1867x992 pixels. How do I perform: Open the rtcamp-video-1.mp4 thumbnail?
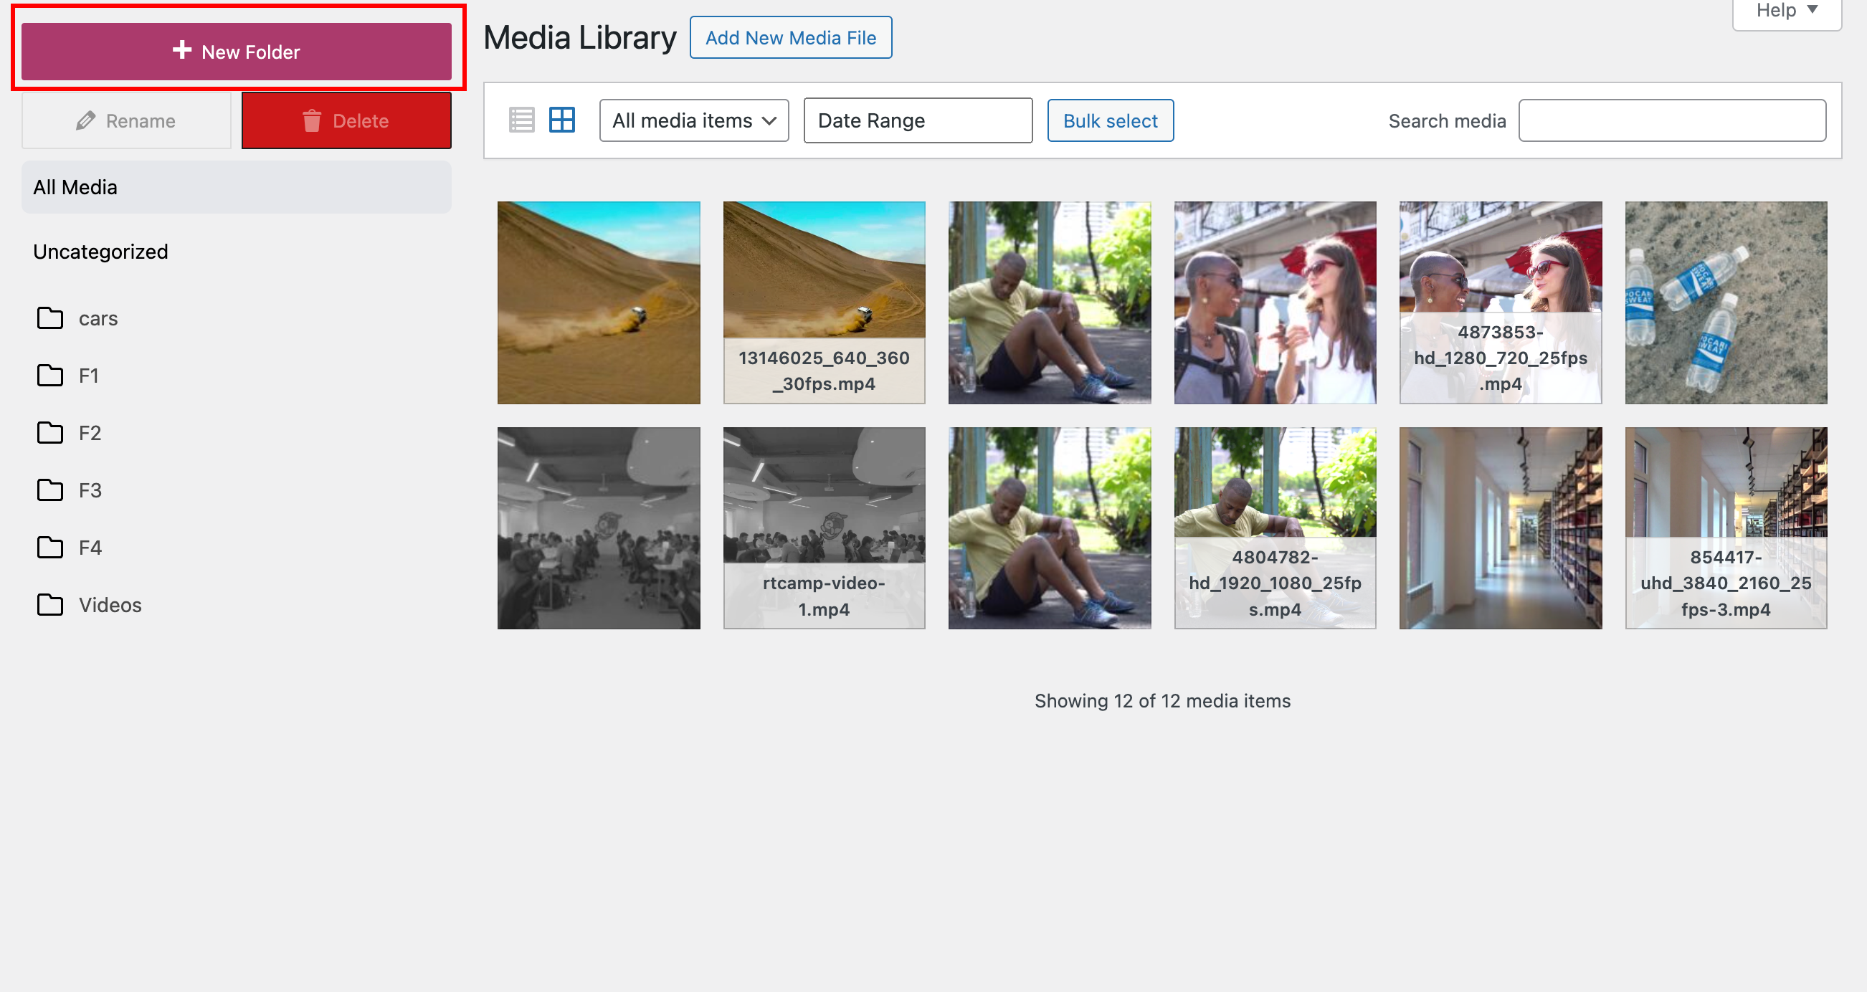point(823,528)
